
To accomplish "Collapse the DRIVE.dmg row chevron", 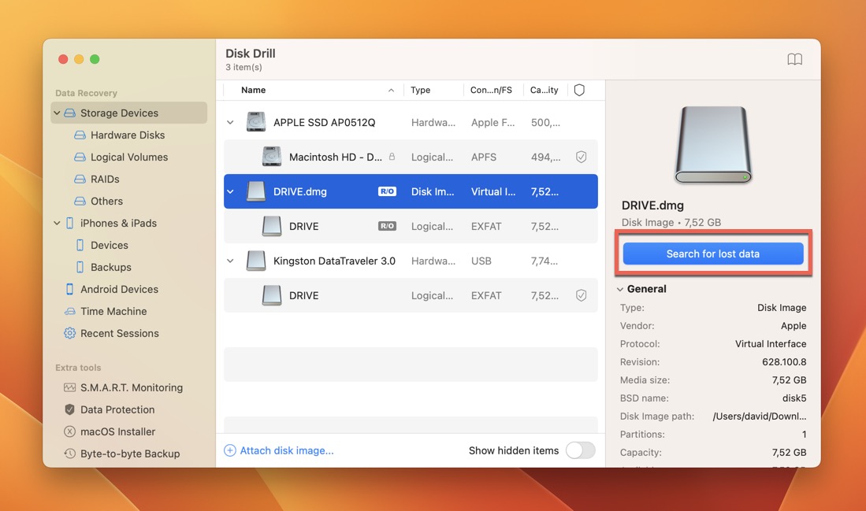I will (x=230, y=191).
